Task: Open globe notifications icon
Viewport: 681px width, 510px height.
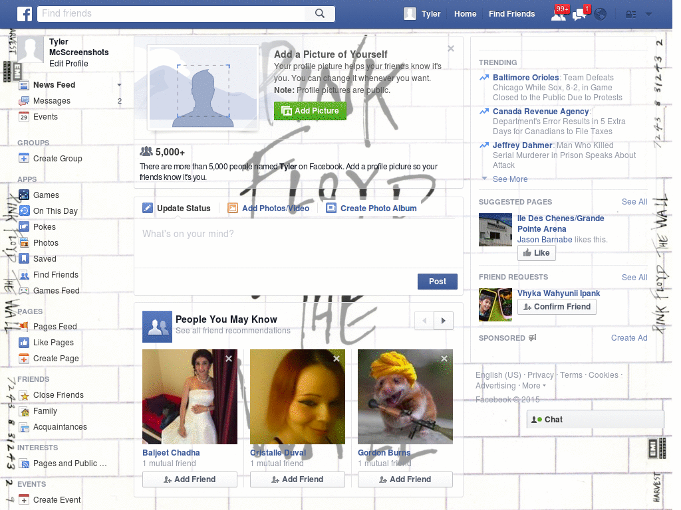Action: [x=601, y=15]
